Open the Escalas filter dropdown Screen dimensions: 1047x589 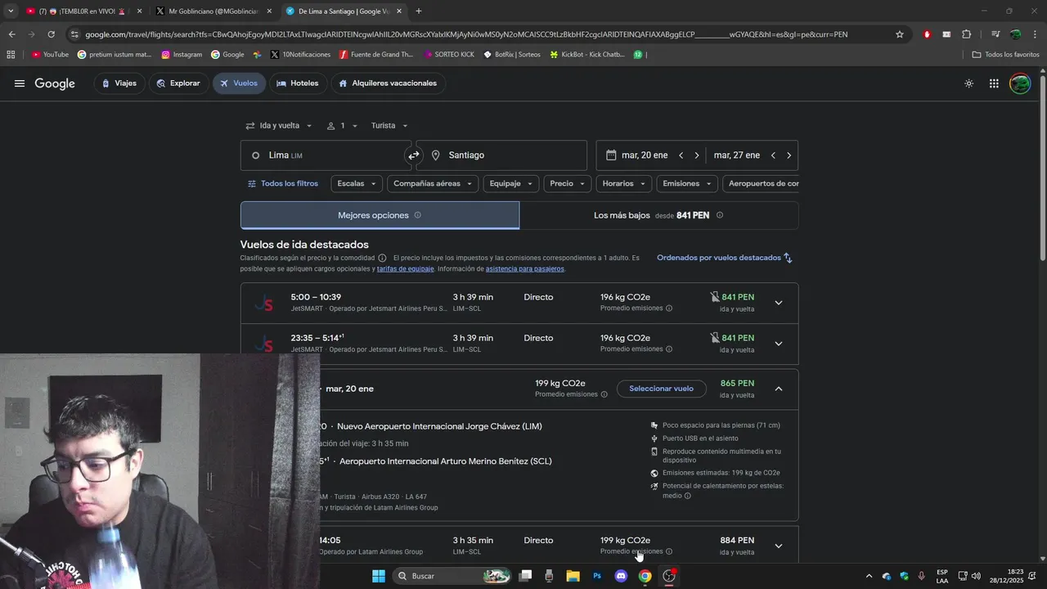tap(357, 184)
